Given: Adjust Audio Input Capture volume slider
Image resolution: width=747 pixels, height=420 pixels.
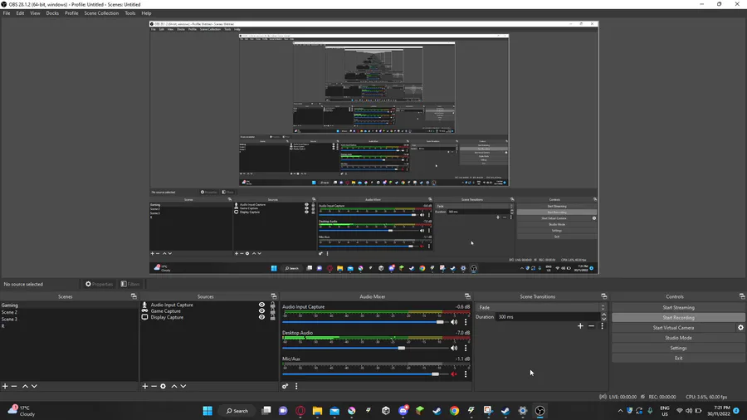Looking at the screenshot, I should coord(364,322).
